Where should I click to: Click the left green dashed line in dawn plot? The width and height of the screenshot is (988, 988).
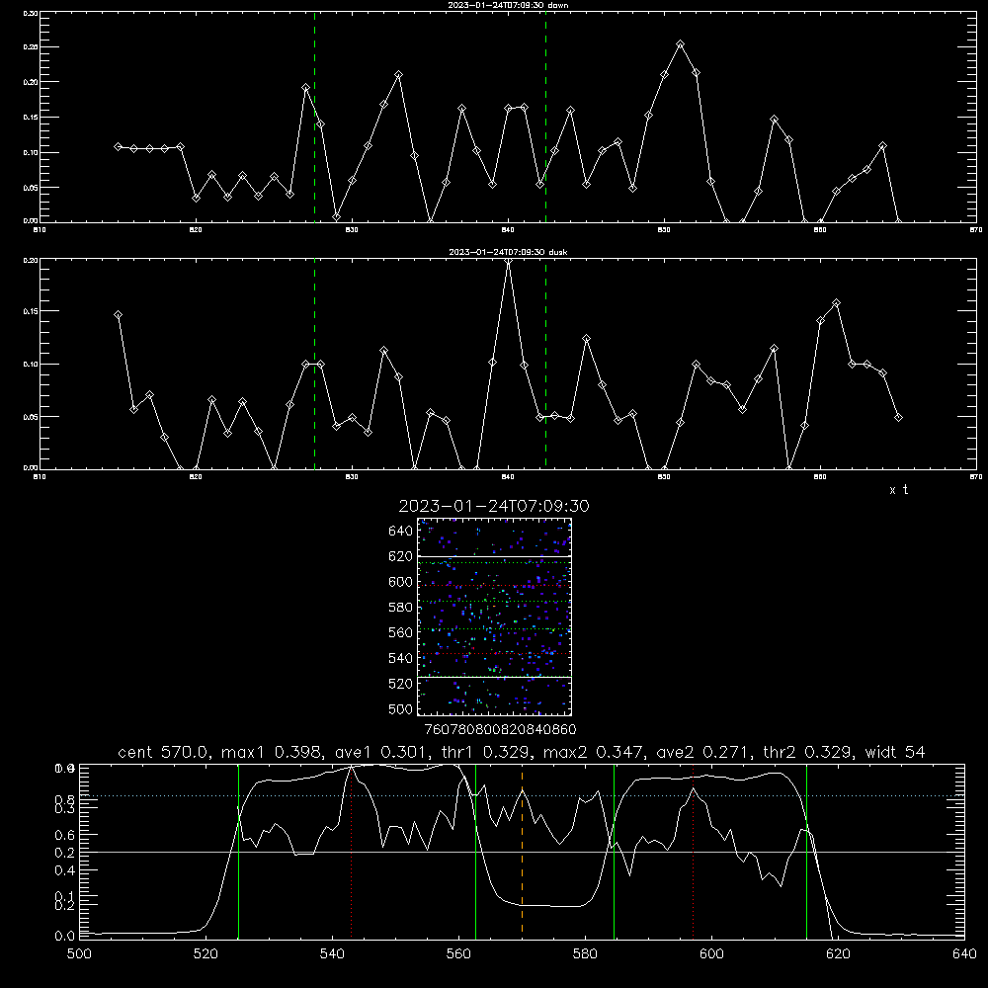tap(314, 117)
